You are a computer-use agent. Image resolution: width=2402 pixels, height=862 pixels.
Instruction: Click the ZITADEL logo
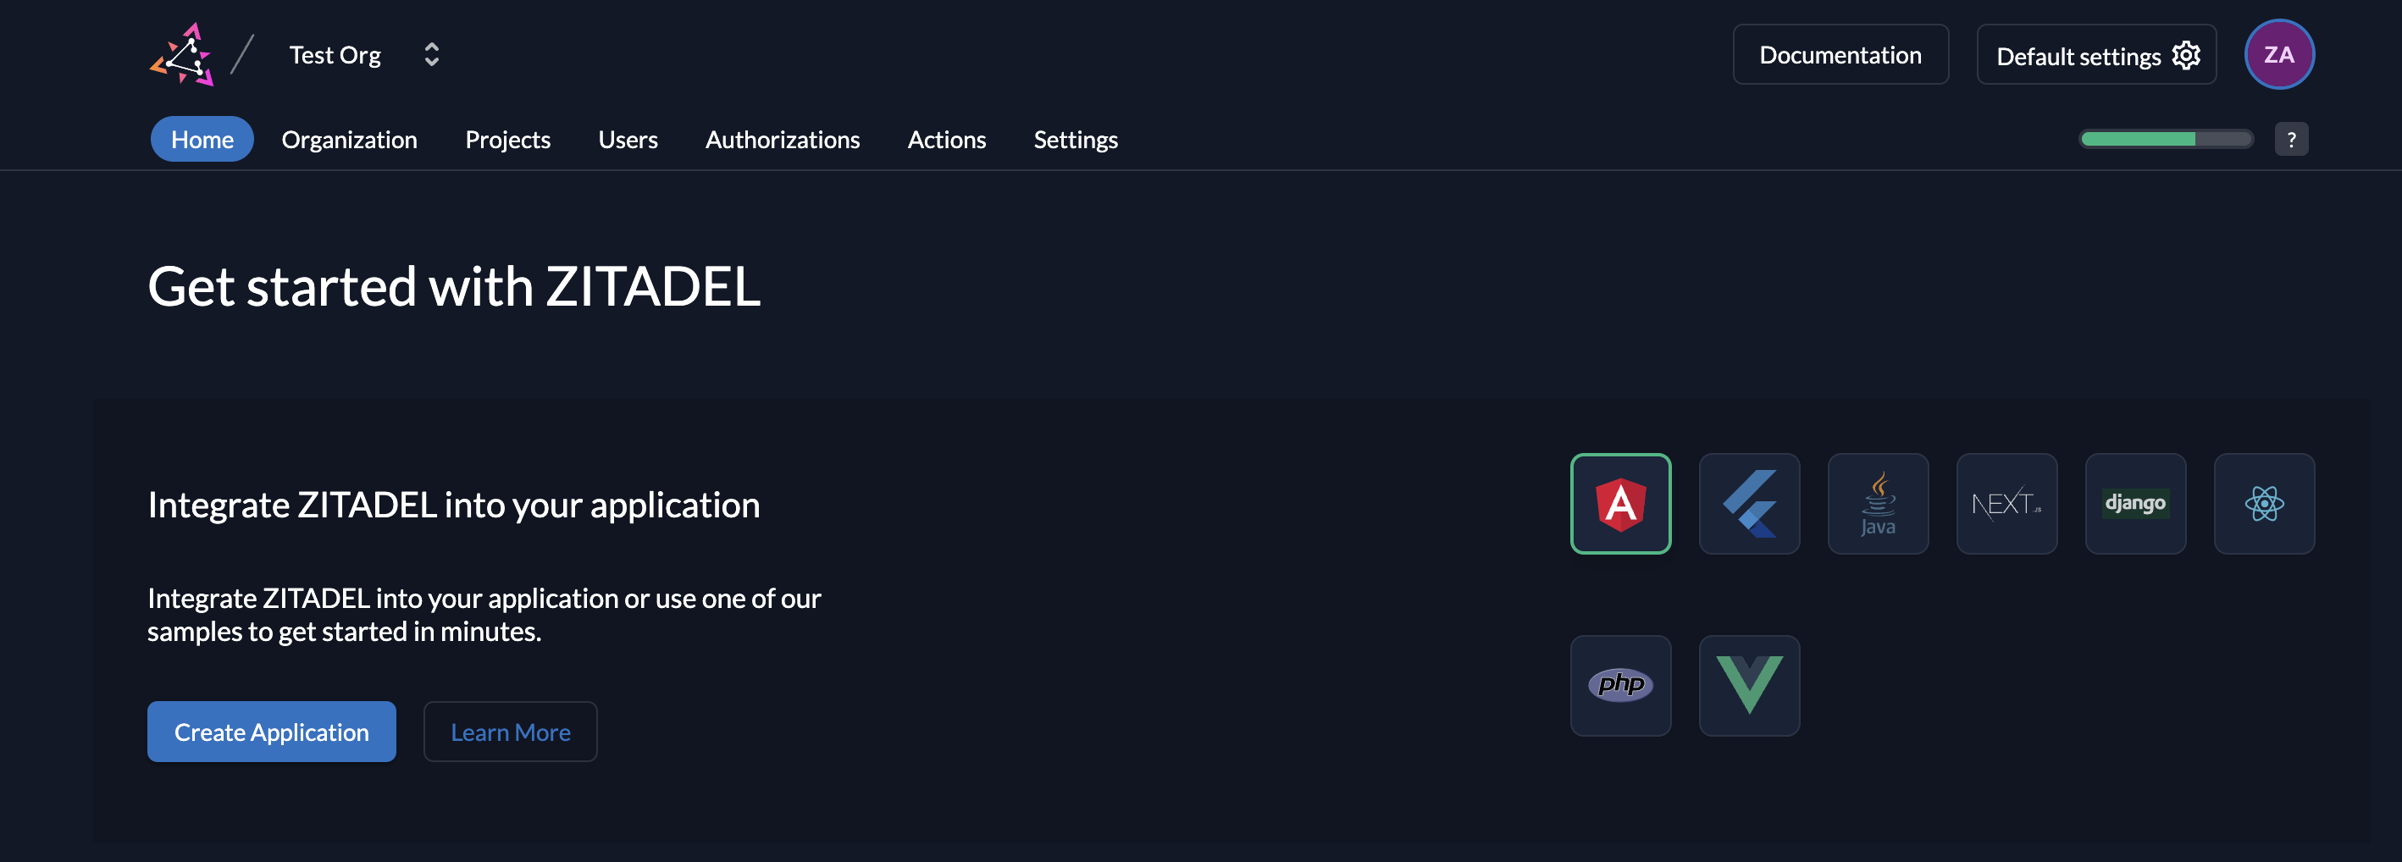pos(183,55)
